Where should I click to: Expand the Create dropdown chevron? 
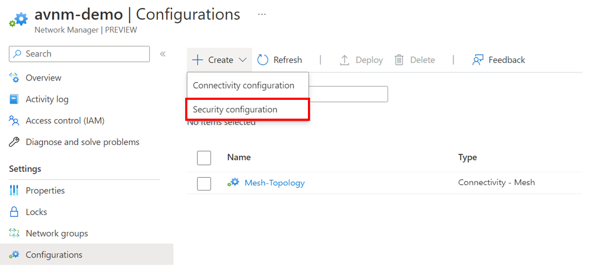pos(243,60)
